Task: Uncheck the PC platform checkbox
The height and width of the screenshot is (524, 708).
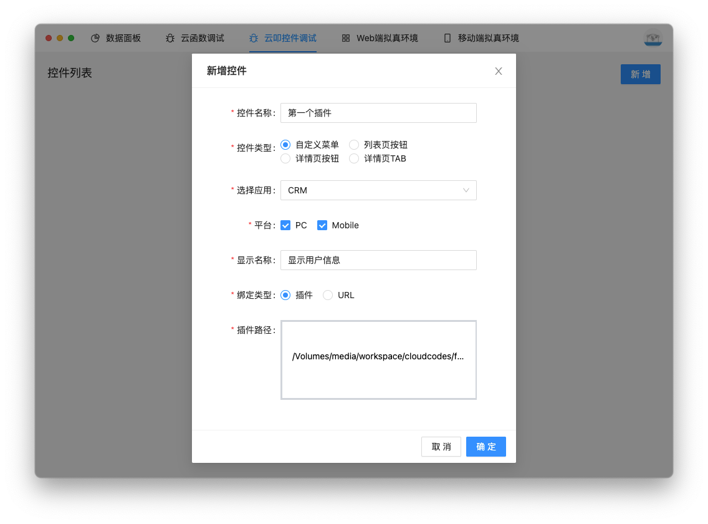Action: (x=285, y=225)
